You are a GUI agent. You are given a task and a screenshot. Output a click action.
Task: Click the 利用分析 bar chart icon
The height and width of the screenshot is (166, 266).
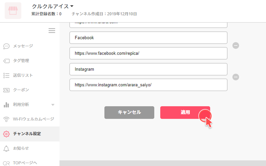coord(6,105)
